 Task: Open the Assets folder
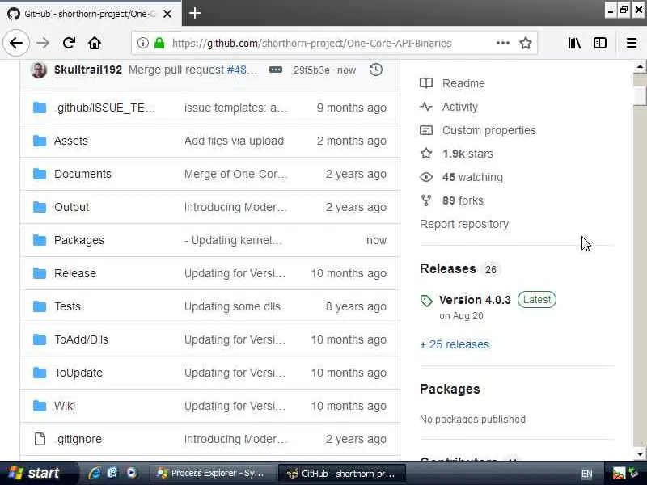point(70,141)
